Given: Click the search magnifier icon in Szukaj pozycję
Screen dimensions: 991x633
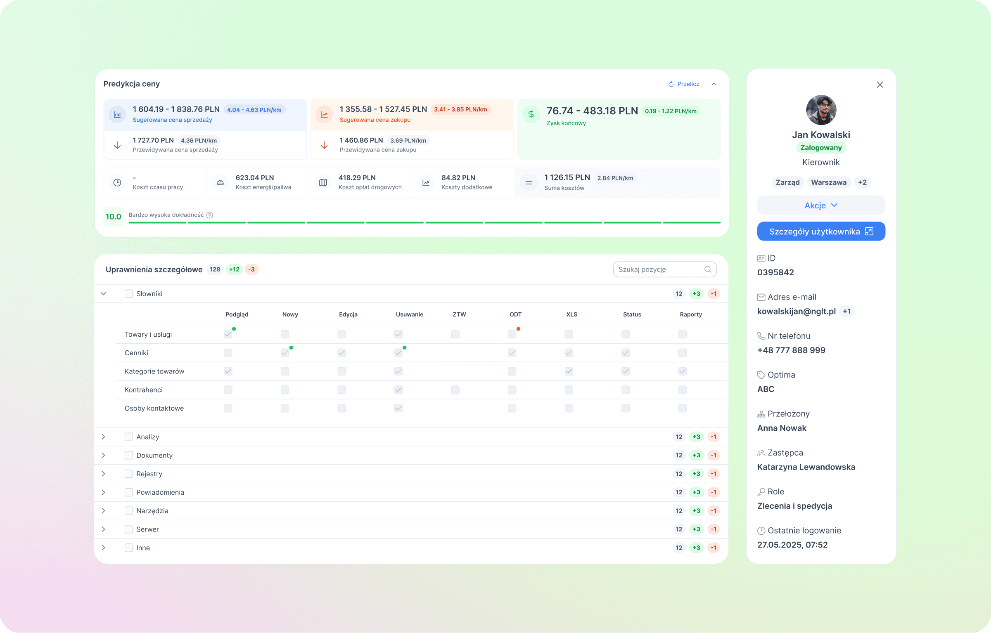Looking at the screenshot, I should [708, 269].
